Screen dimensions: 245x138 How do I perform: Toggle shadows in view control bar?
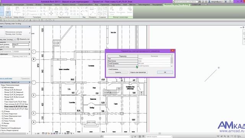point(52,133)
